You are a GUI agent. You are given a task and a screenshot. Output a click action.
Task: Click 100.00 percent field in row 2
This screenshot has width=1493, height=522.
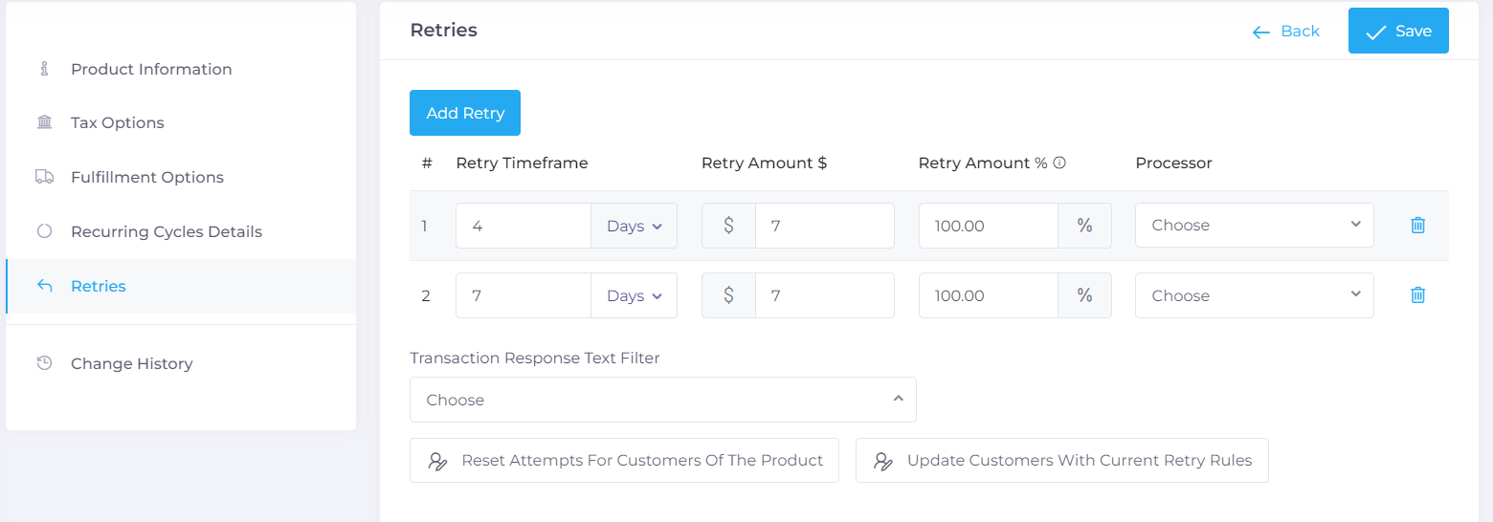[989, 295]
